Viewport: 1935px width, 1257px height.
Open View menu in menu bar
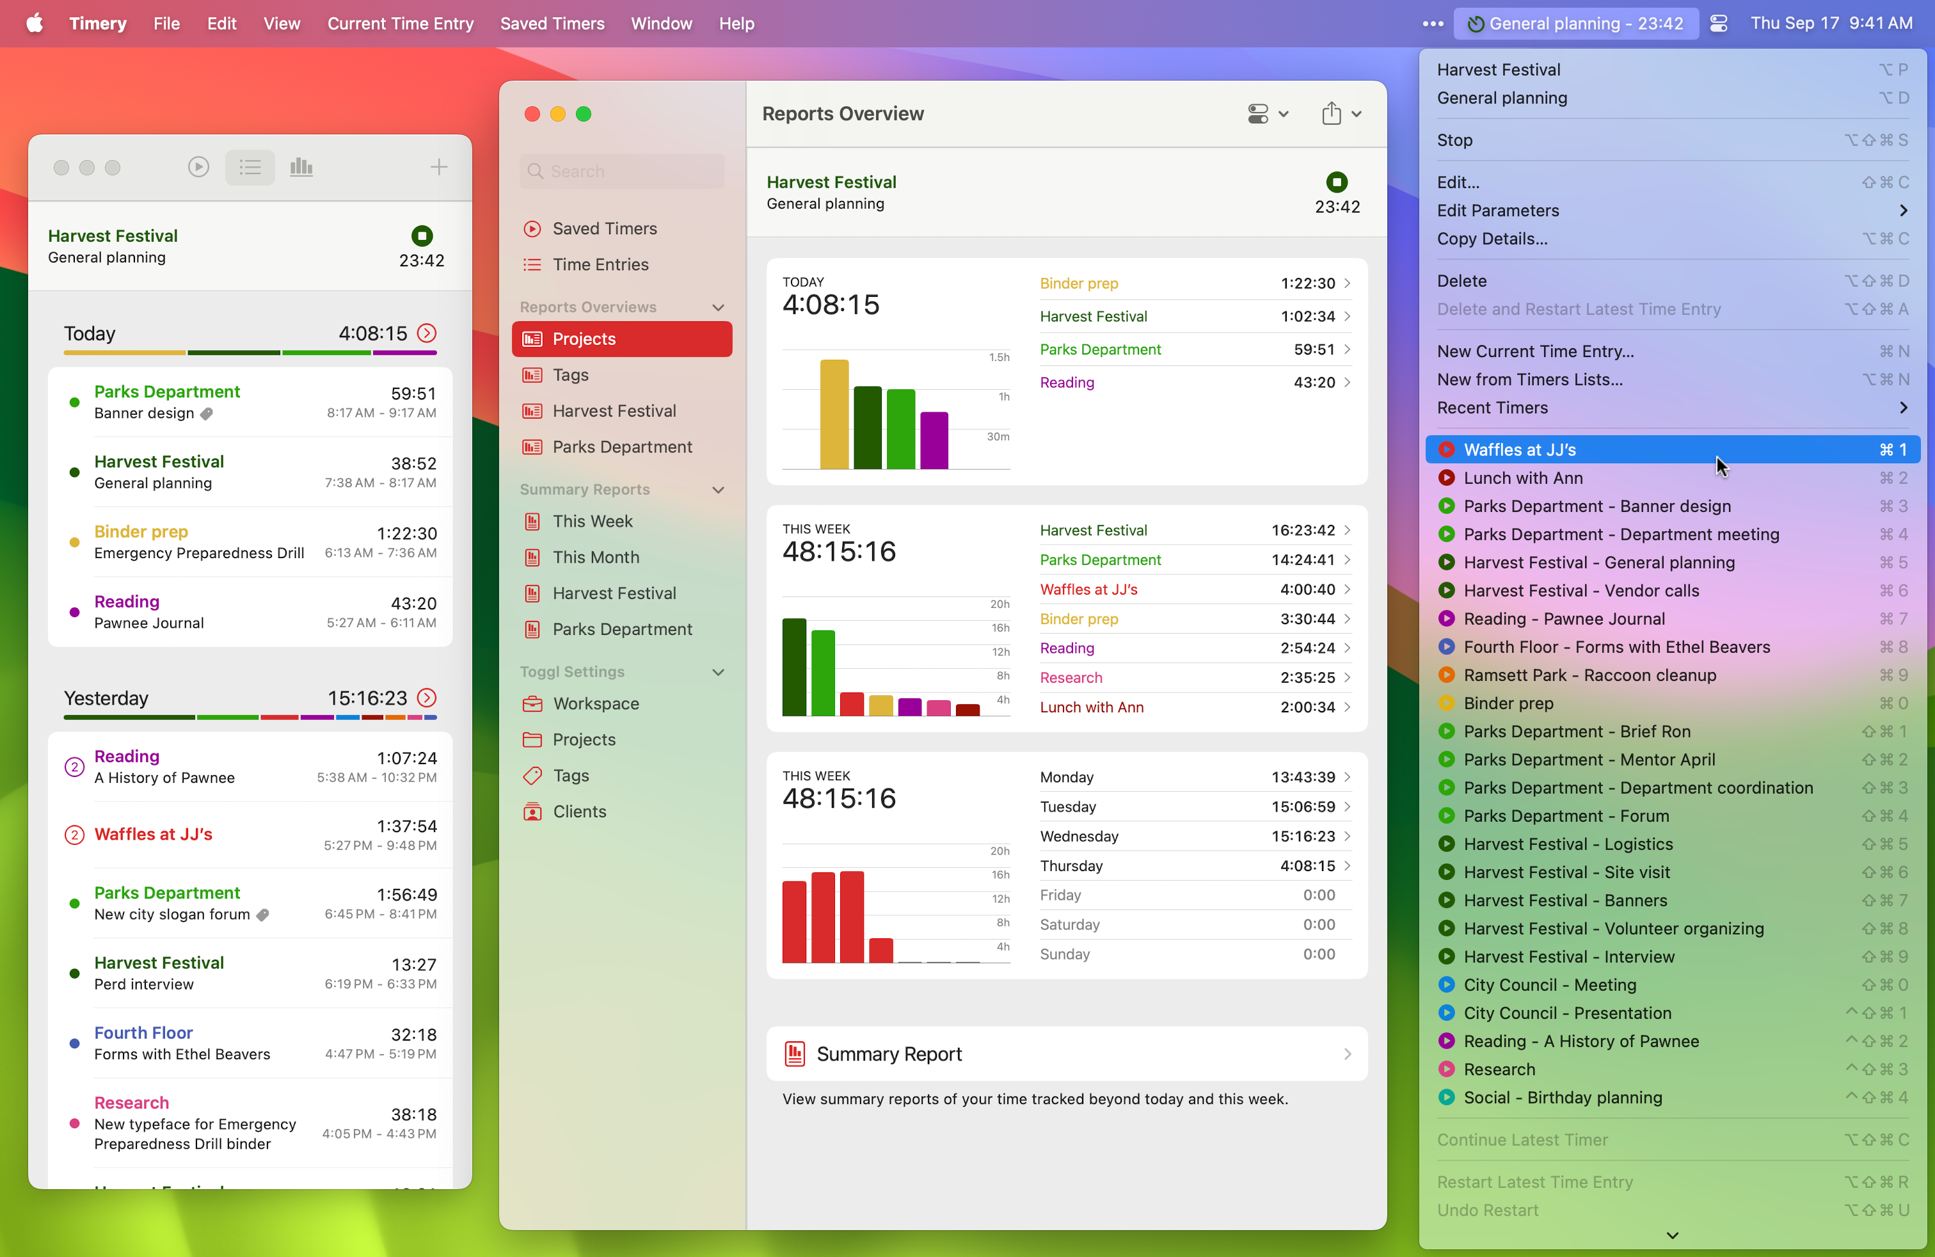click(x=282, y=24)
